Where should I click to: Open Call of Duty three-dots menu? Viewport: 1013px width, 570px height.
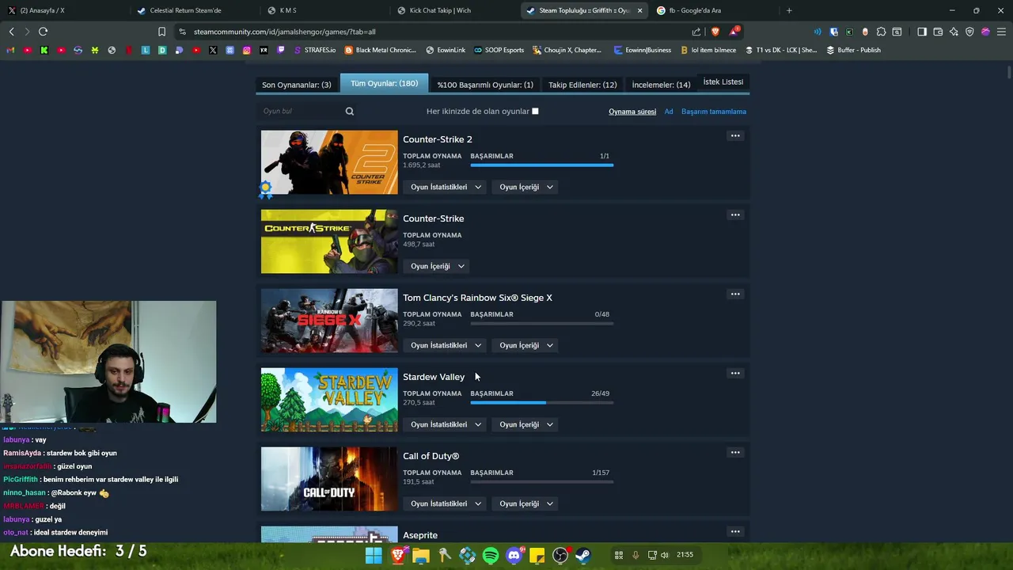point(735,453)
